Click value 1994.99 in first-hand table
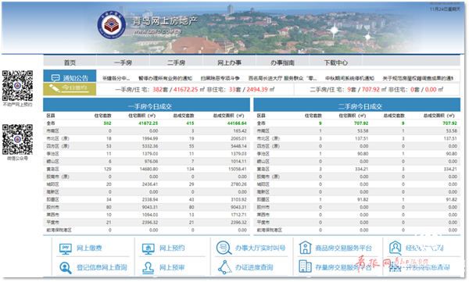Screen dimensions: 469x282 click(150, 138)
